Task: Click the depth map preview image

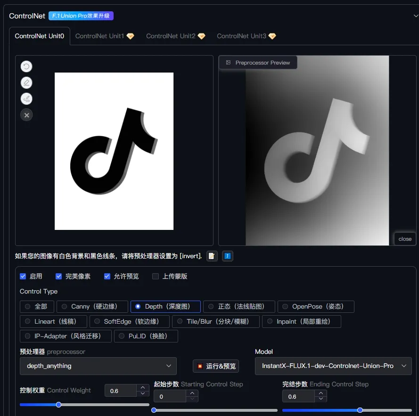Action: click(317, 150)
